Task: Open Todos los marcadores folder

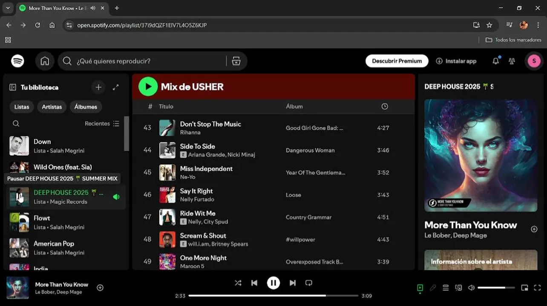Action: (513, 40)
